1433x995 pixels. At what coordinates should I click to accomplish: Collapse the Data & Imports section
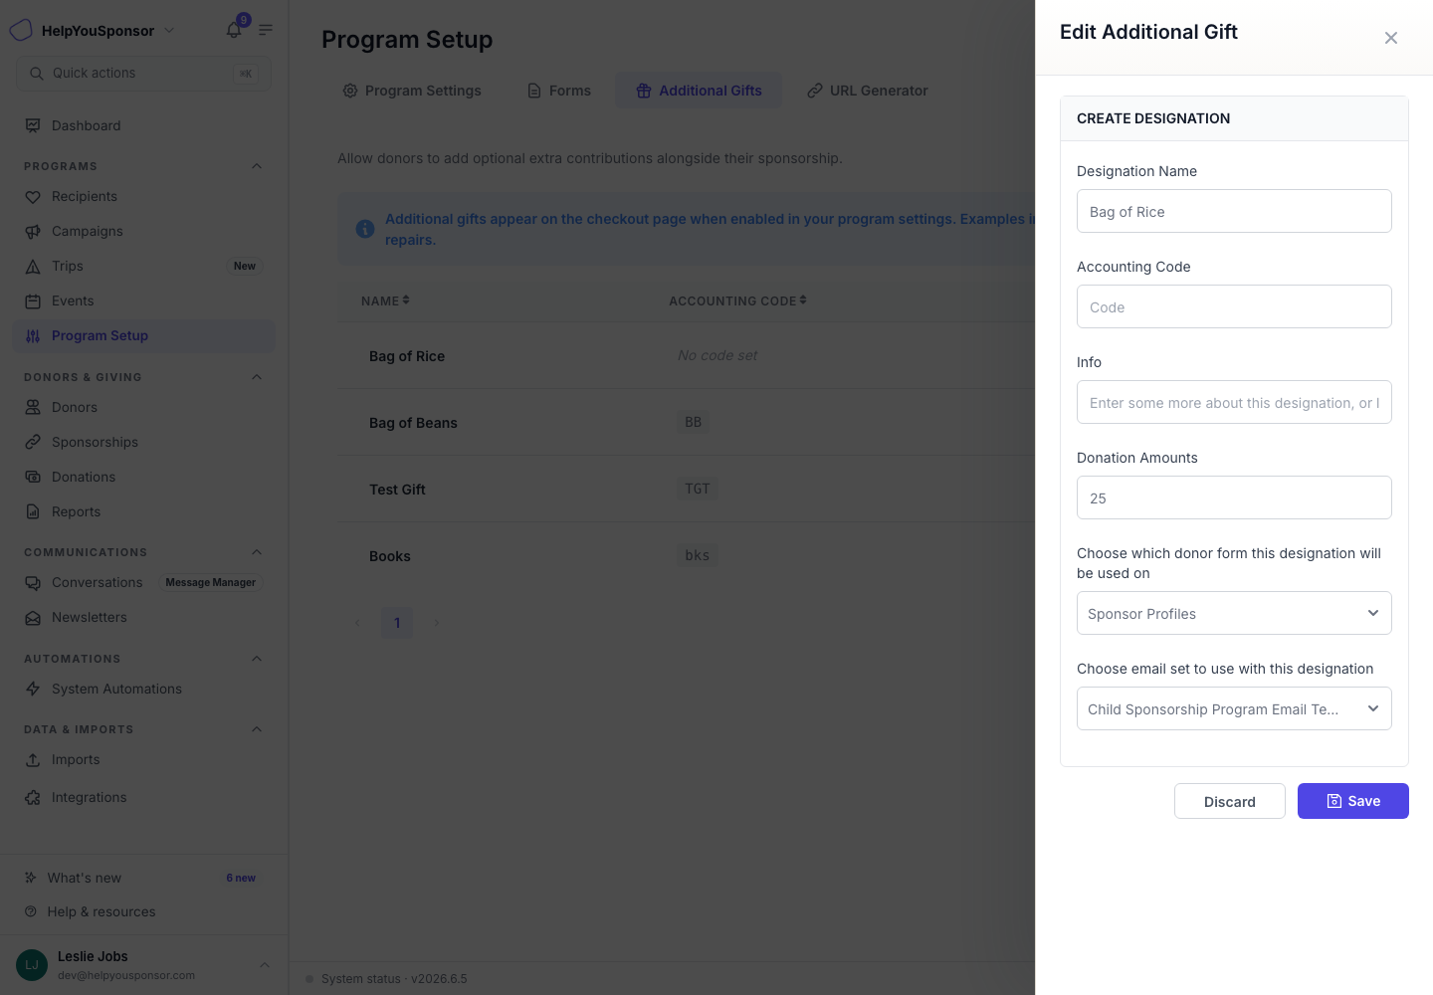click(257, 729)
